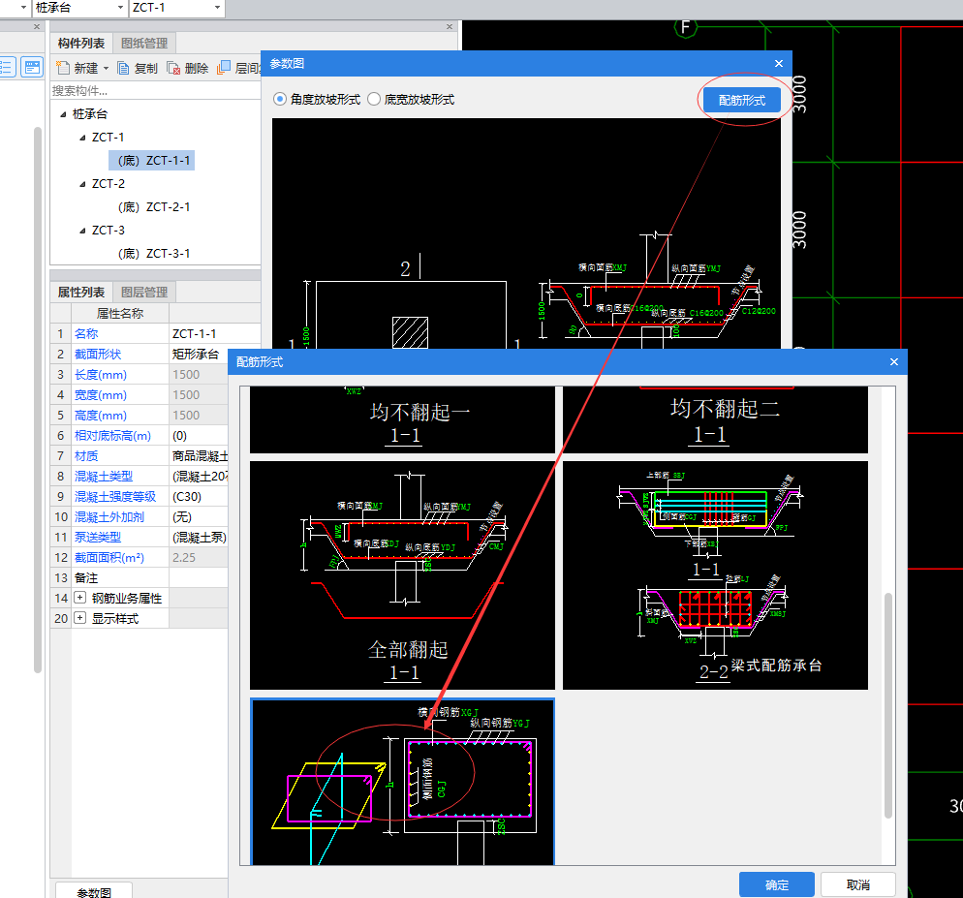Click the 宽度(mm) property name
Image resolution: width=963 pixels, height=898 pixels.
coord(101,394)
